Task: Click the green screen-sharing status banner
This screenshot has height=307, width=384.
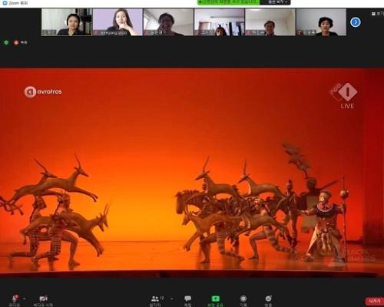Action: 229,2
